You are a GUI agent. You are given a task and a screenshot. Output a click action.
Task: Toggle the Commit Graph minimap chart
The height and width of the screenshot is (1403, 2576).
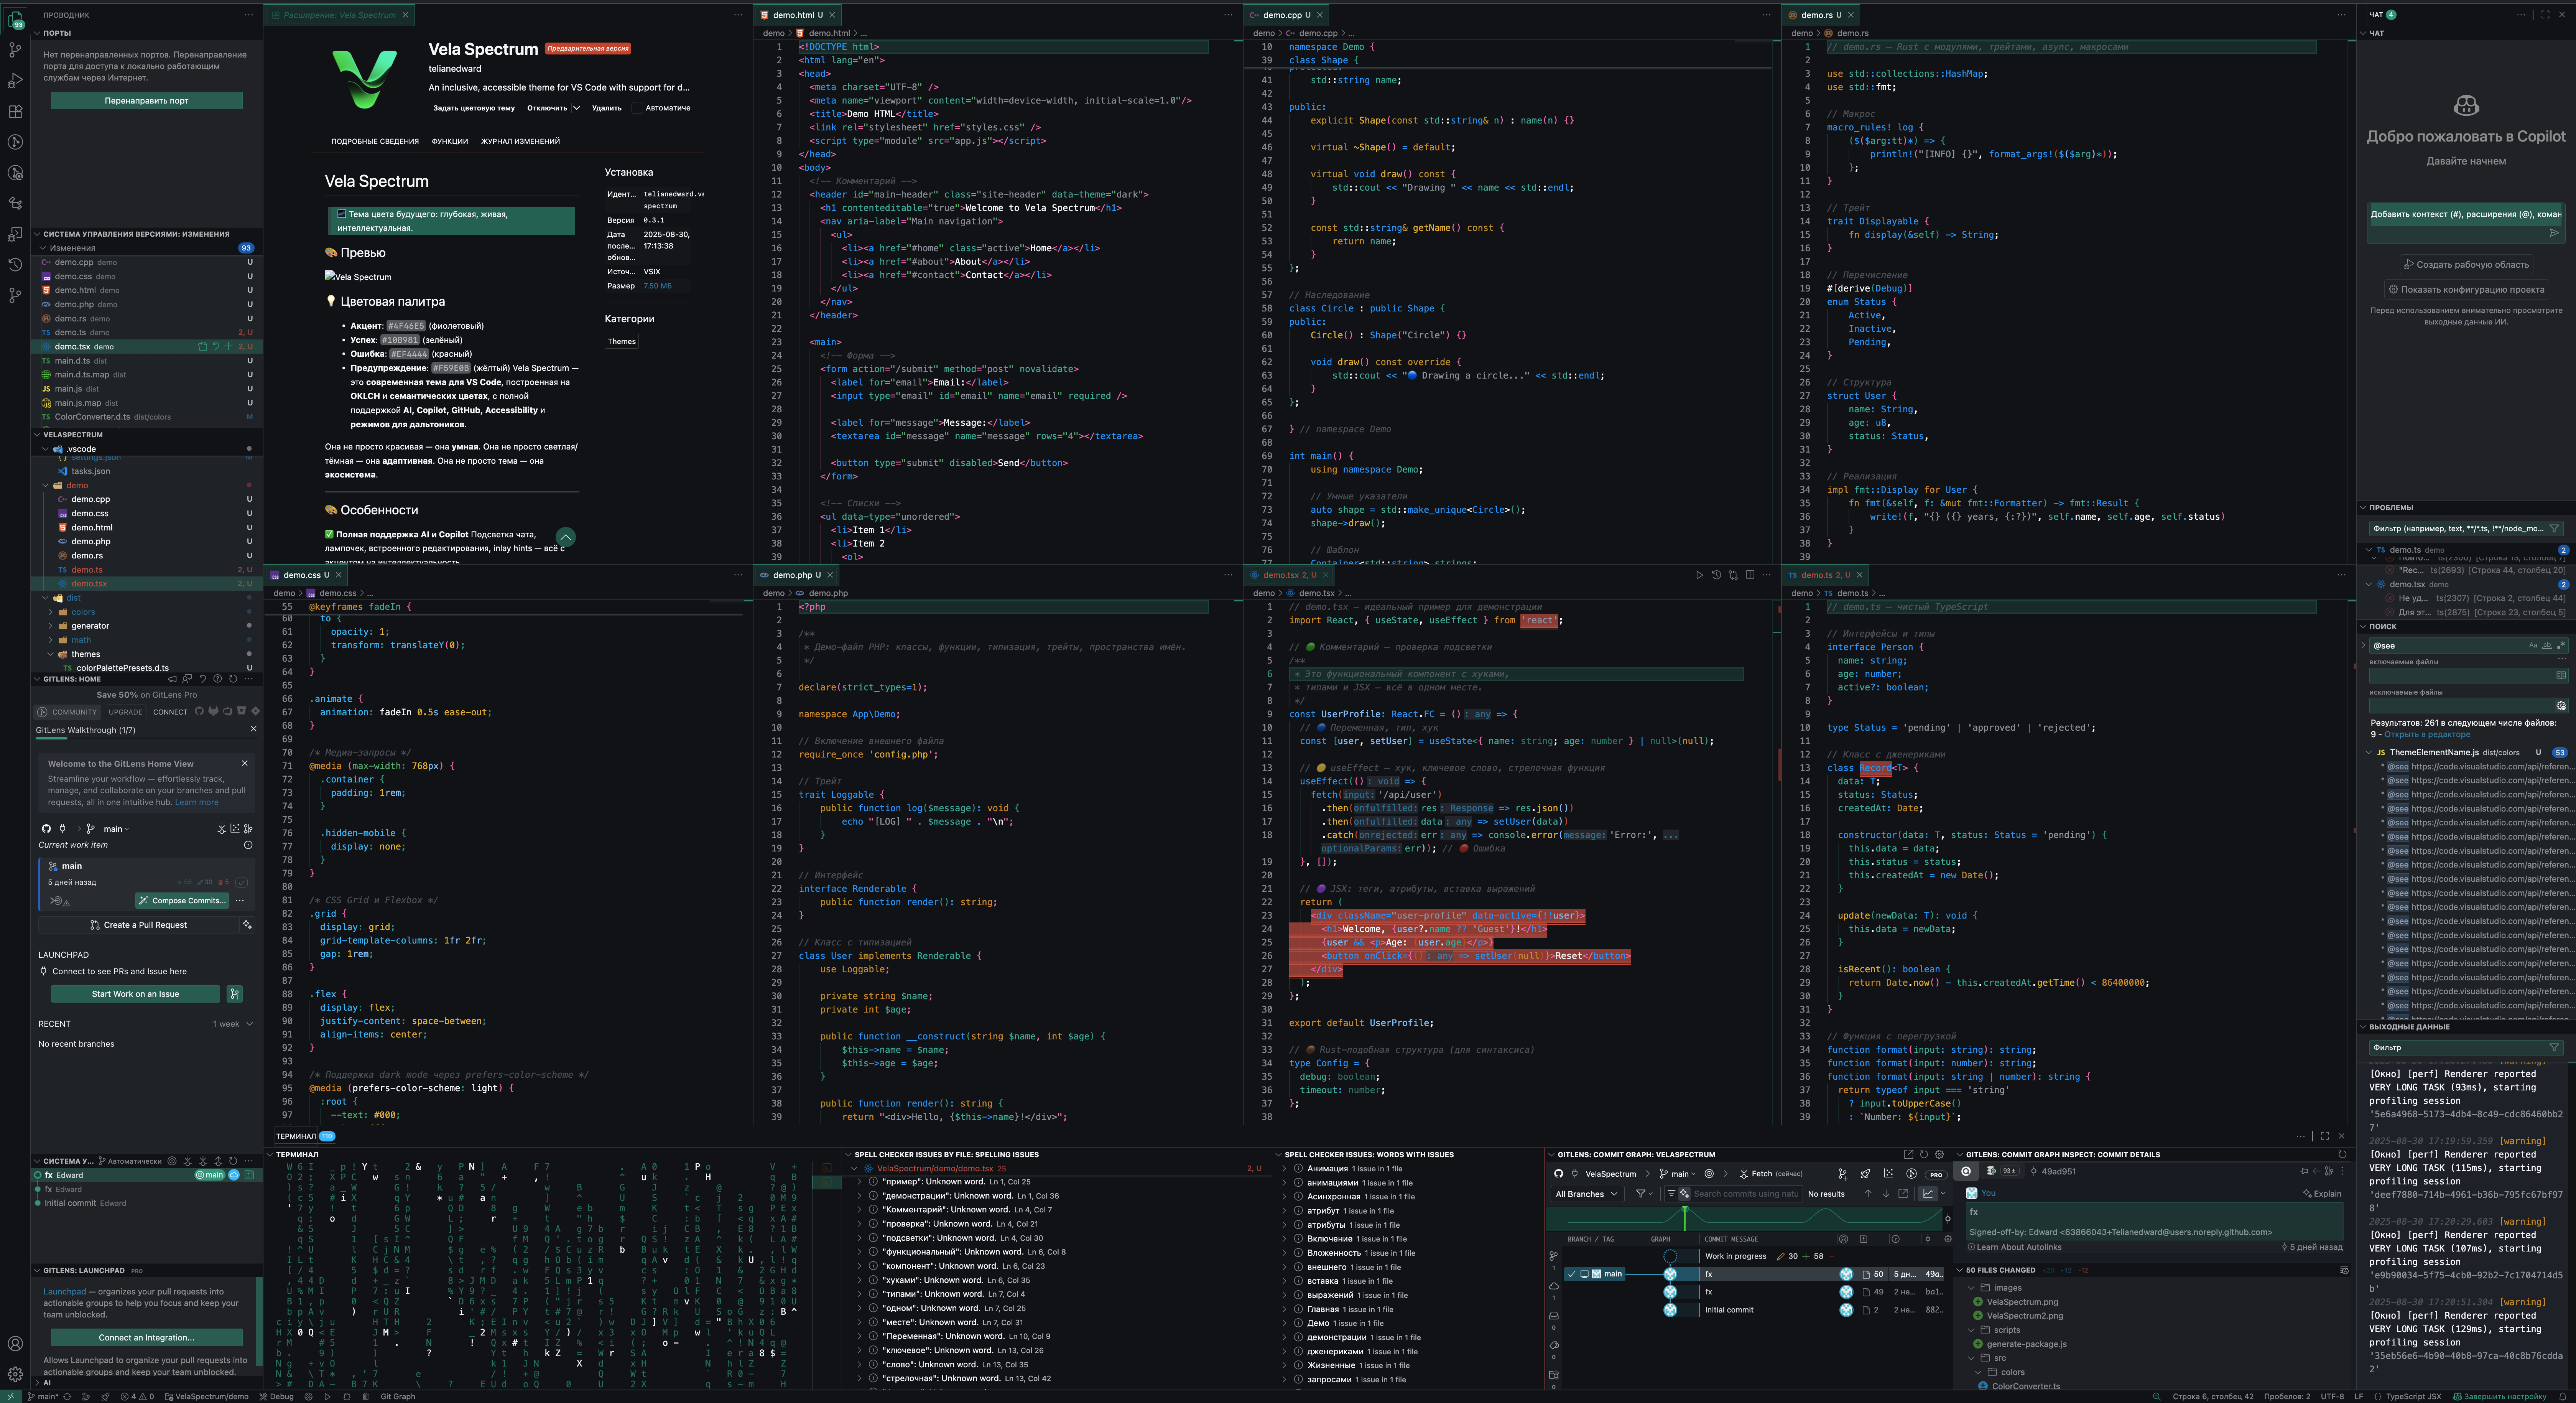pos(1928,1194)
